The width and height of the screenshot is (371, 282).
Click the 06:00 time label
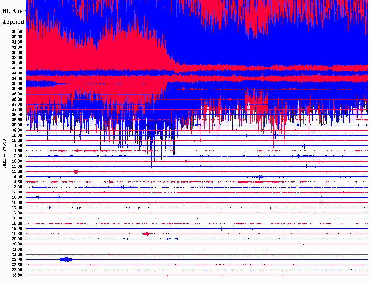point(17,94)
